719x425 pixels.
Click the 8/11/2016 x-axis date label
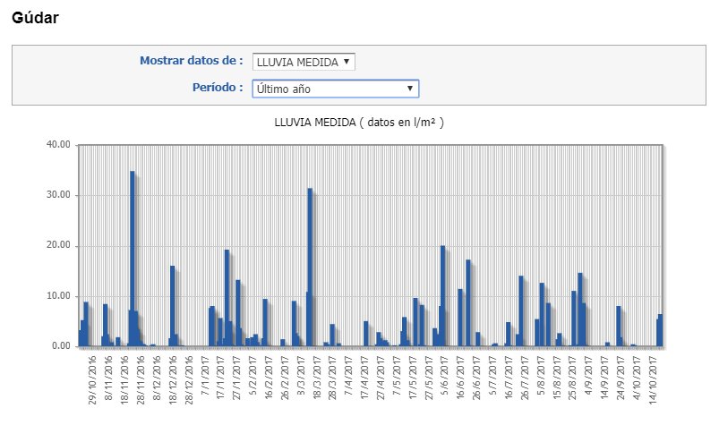click(108, 378)
